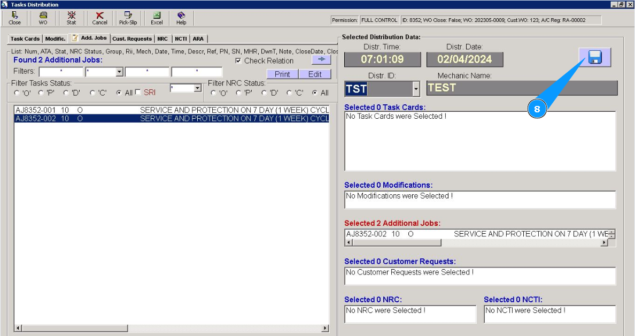Viewport: 635px width, 336px height.
Task: Open the second Filters dropdown
Action: (119, 72)
